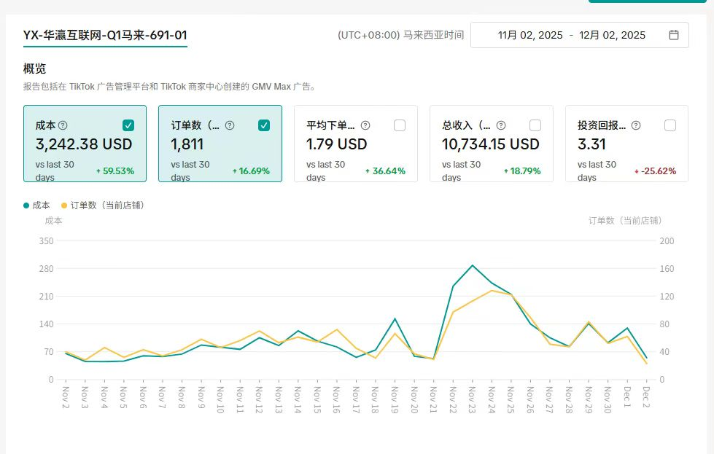Uncheck the 订单数 metric checkbox
This screenshot has height=454, width=714.
[264, 125]
